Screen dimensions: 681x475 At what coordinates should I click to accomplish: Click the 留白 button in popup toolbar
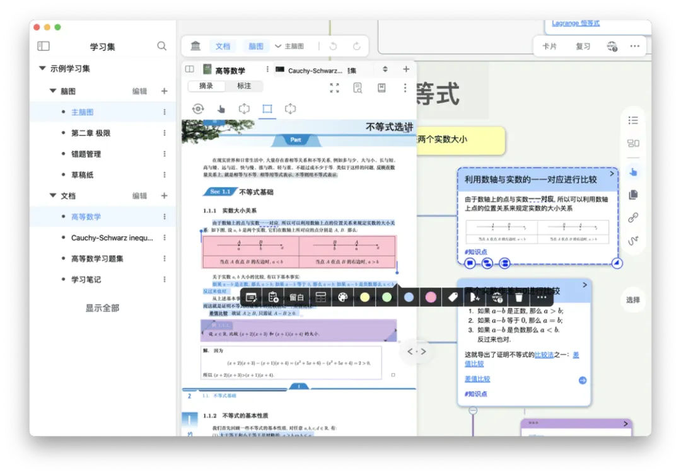[296, 297]
